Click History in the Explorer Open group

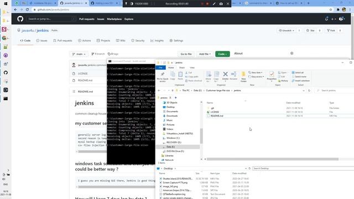tap(283, 81)
